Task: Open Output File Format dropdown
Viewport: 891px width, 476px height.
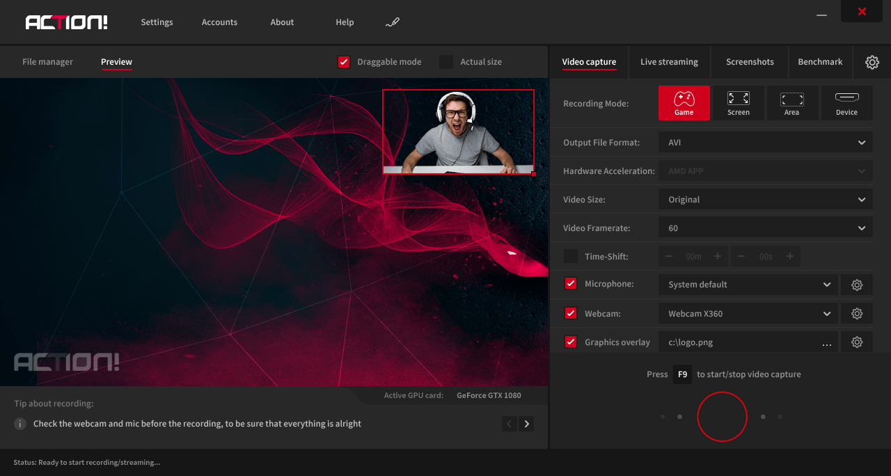Action: point(766,142)
